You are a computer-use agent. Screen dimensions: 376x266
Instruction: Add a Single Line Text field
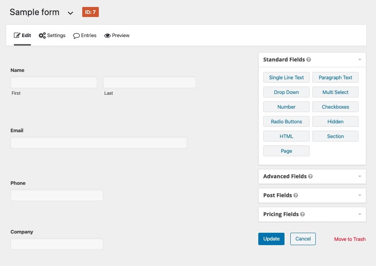click(286, 77)
